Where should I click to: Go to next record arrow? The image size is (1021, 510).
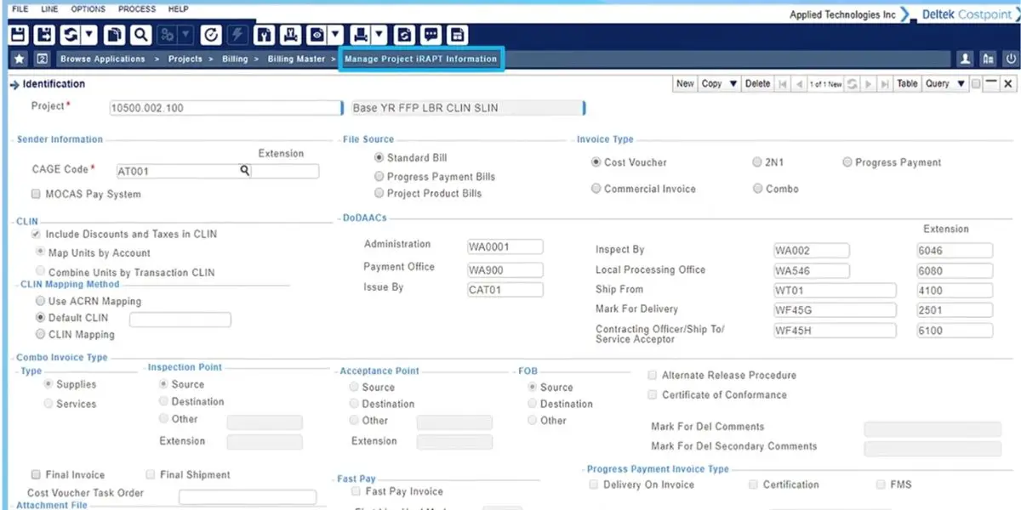tap(869, 84)
